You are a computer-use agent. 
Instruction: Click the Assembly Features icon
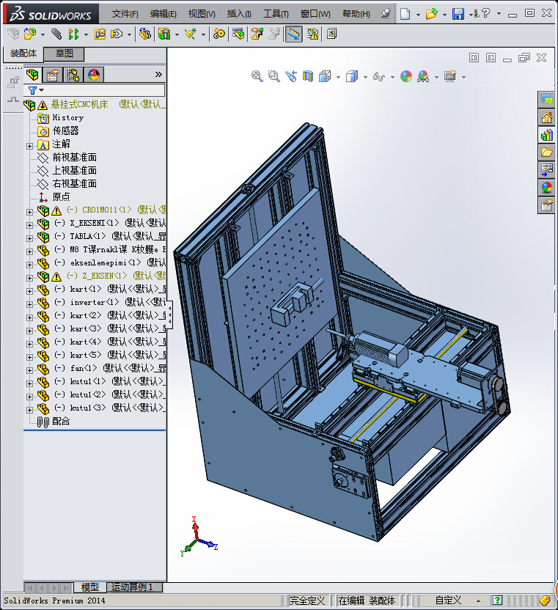[x=164, y=34]
